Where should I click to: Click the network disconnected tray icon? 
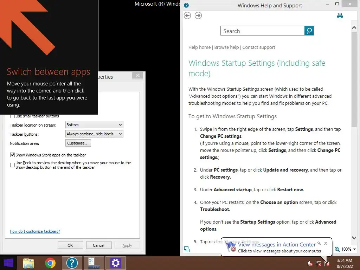319,263
